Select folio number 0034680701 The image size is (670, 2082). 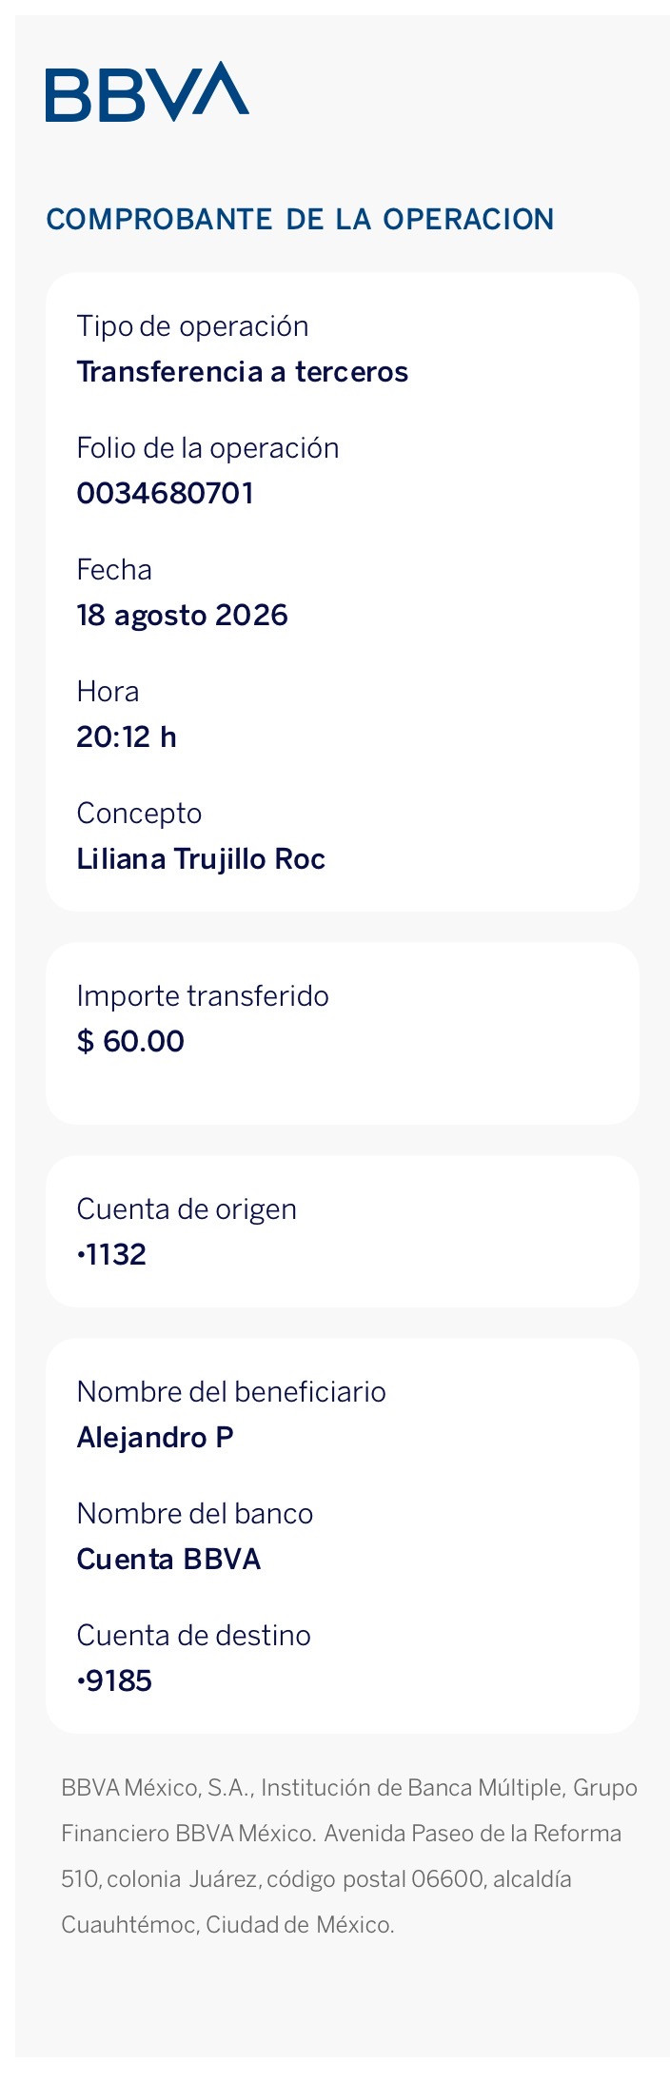(x=166, y=493)
